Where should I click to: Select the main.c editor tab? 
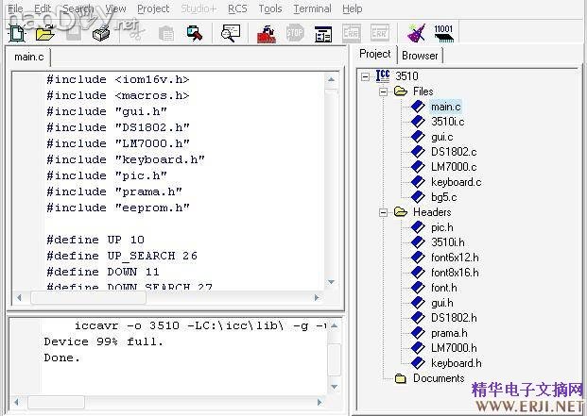[28, 58]
